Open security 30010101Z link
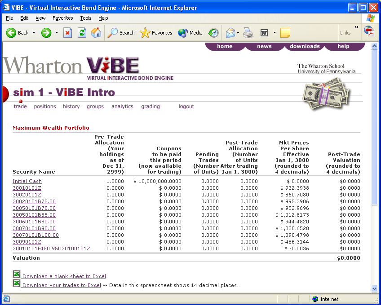Image resolution: width=381 pixels, height=305 pixels. pyautogui.click(x=27, y=188)
